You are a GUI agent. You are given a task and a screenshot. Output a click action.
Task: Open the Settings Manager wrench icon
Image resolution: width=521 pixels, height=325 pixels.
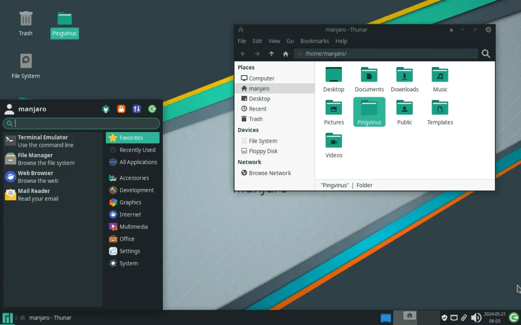[106, 109]
